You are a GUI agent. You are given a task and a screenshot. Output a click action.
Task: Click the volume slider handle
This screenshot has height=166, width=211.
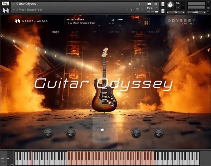[197, 12]
